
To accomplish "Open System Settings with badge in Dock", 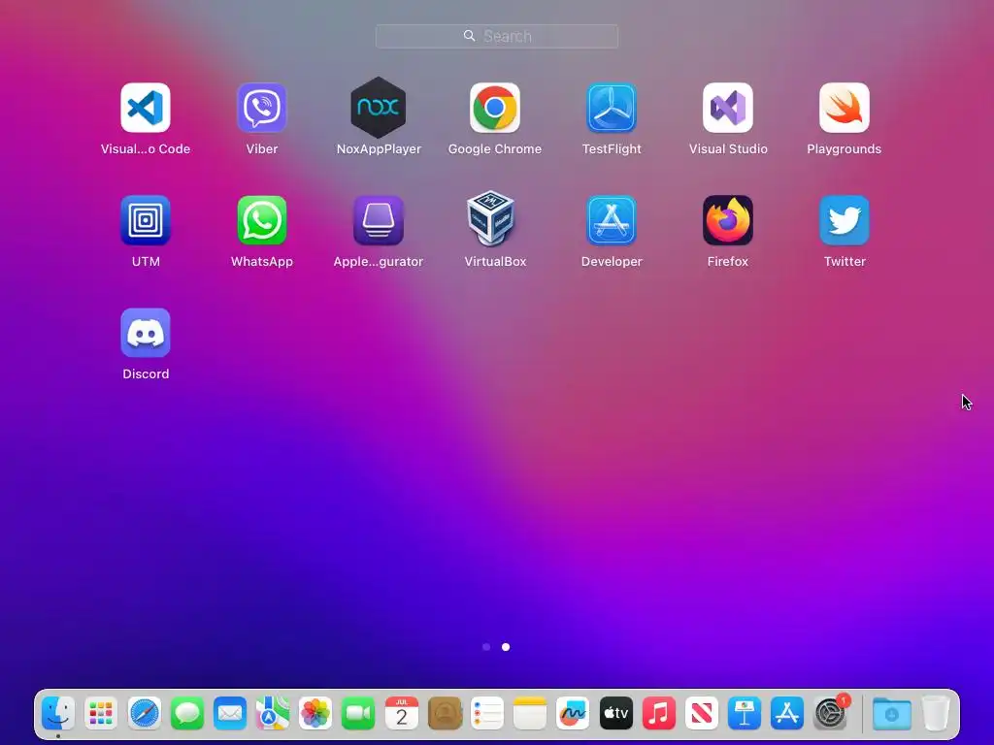I will pos(830,713).
